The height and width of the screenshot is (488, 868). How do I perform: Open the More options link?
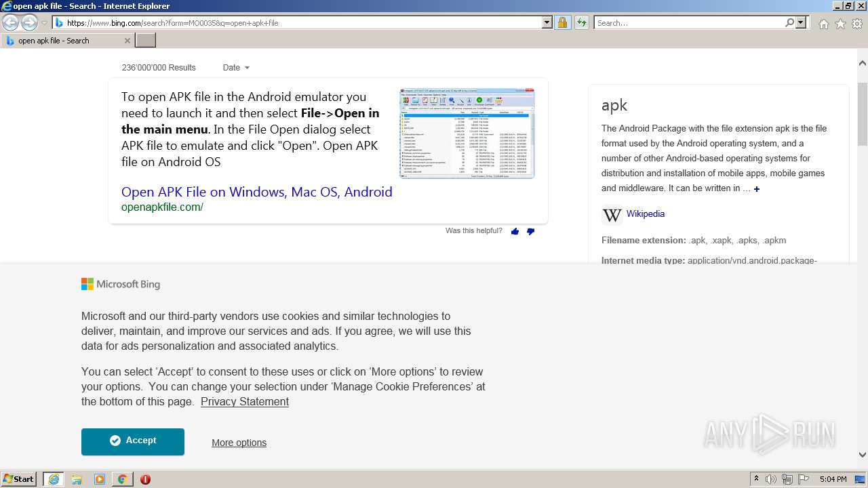tap(239, 443)
